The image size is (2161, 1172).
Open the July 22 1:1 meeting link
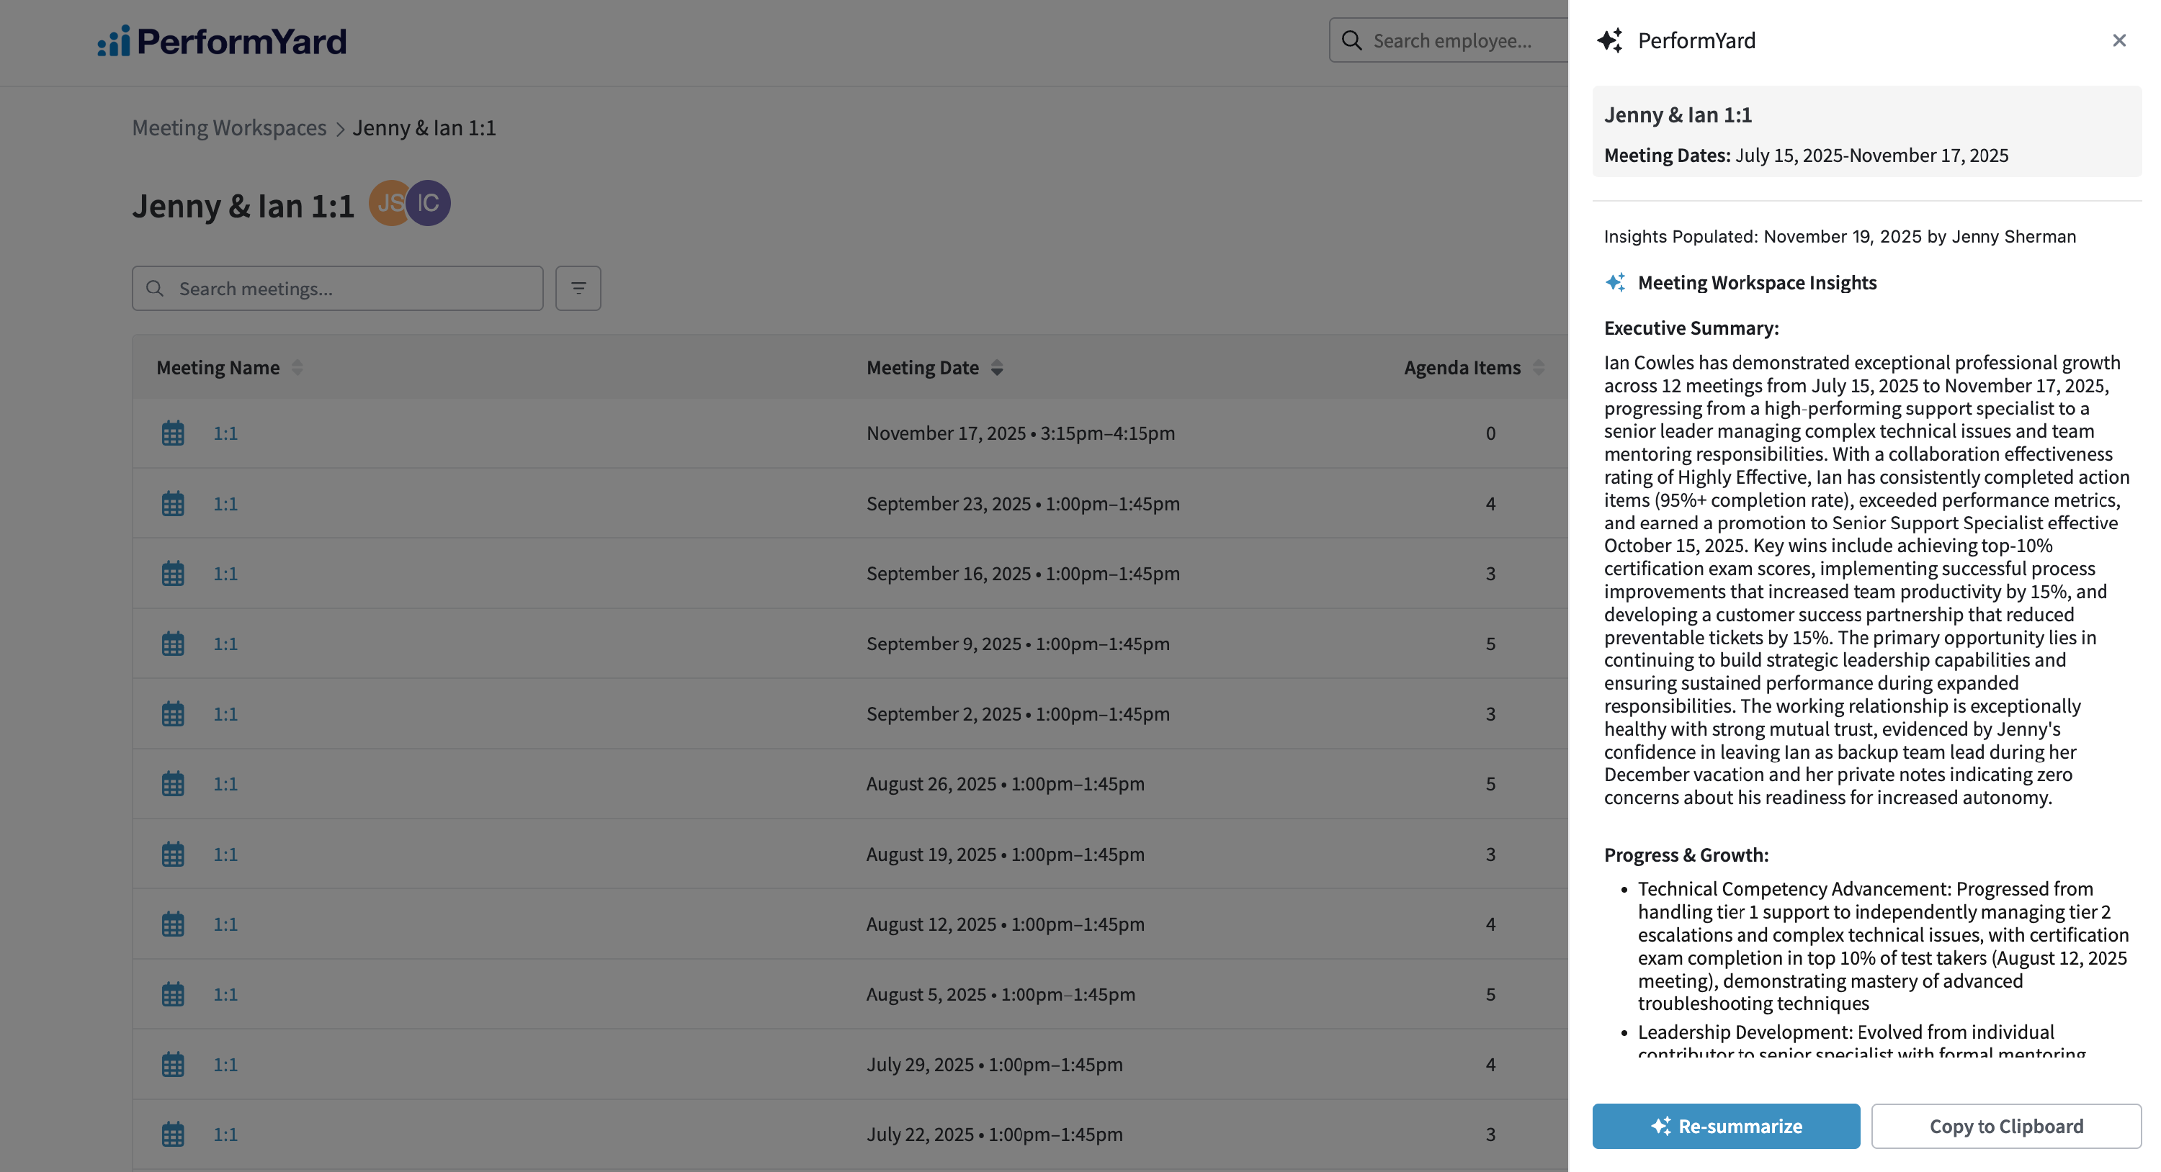click(225, 1135)
